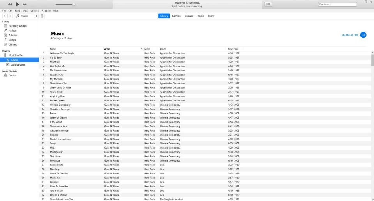Focus the Search field
The width and height of the screenshot is (374, 201).
click(x=337, y=4)
